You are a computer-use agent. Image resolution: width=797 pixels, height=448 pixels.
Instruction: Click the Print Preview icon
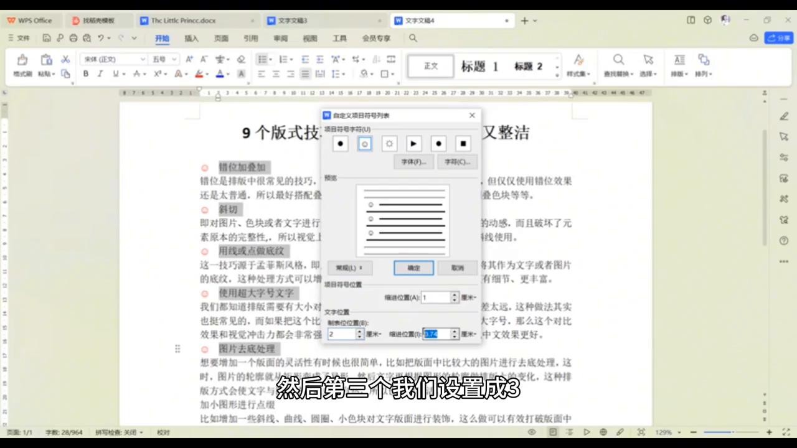(x=87, y=38)
